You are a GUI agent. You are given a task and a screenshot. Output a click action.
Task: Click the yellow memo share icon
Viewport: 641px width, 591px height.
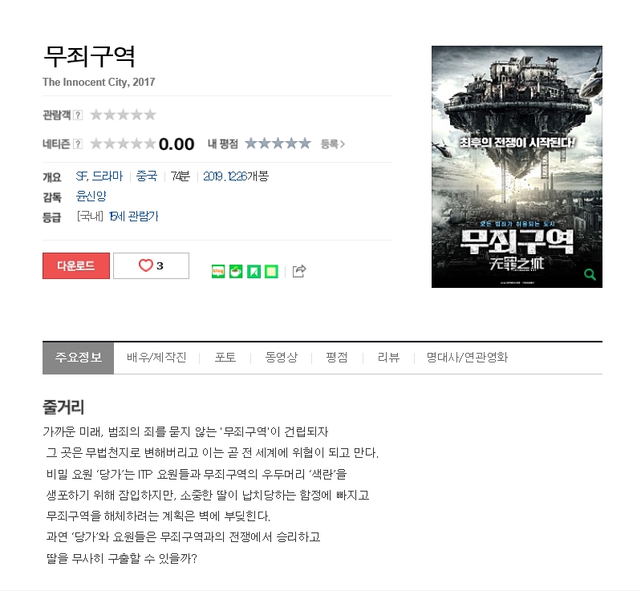coord(271,271)
